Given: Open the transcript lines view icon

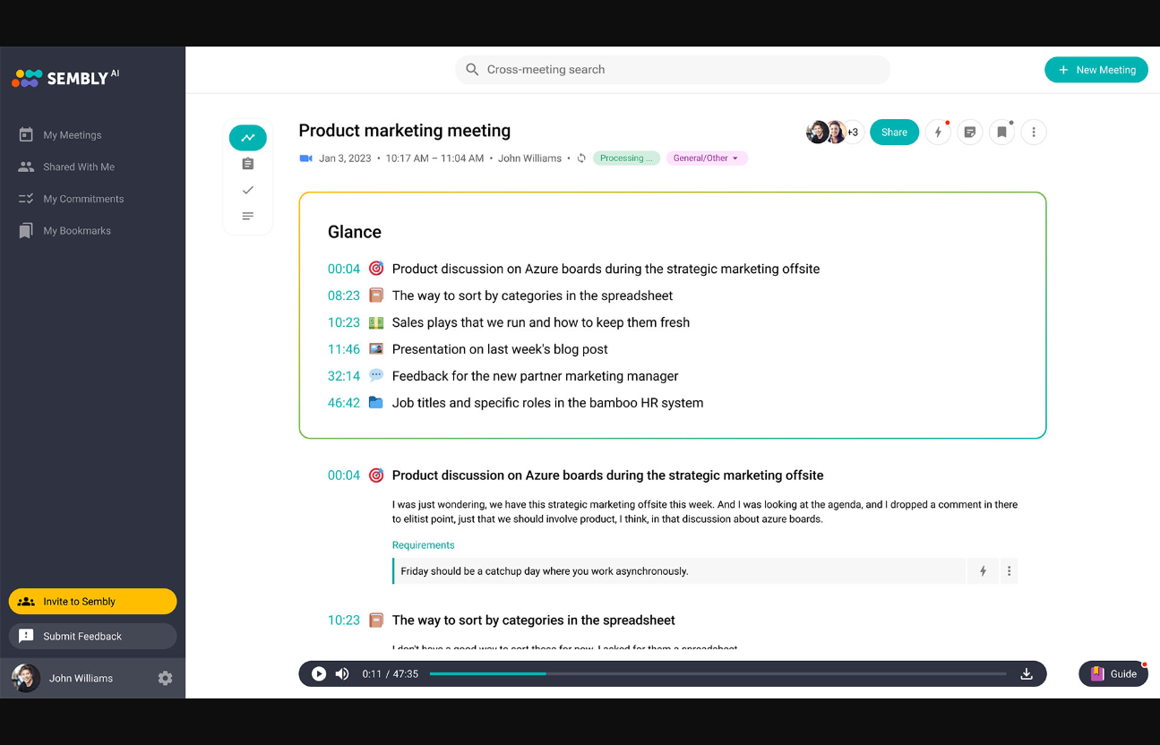Looking at the screenshot, I should tap(248, 216).
